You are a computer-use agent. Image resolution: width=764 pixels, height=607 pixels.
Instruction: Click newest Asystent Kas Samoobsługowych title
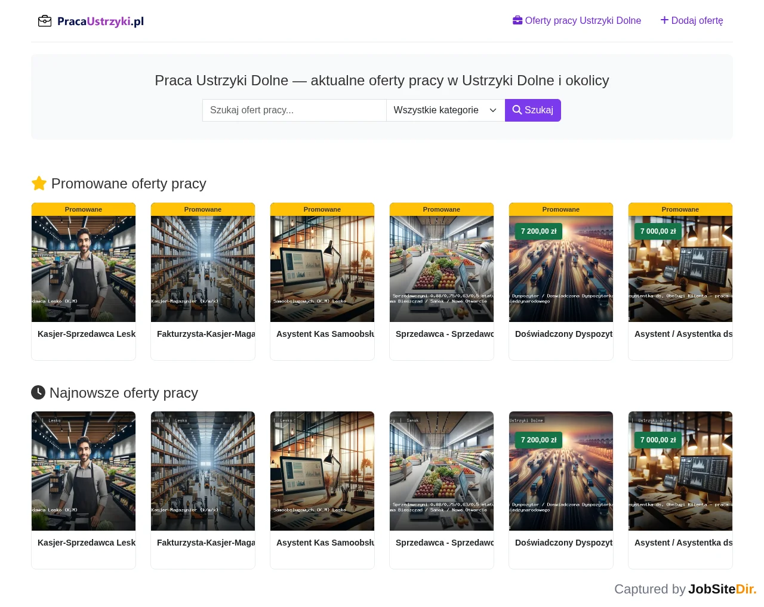click(325, 543)
